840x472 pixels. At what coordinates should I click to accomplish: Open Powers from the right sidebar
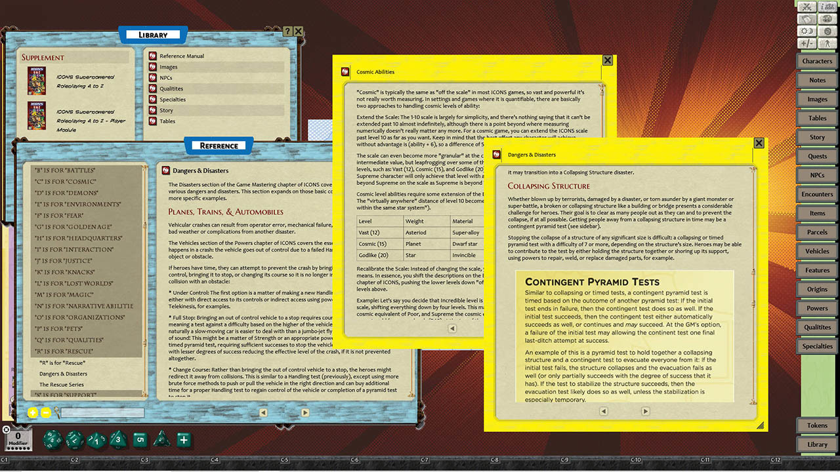(816, 308)
